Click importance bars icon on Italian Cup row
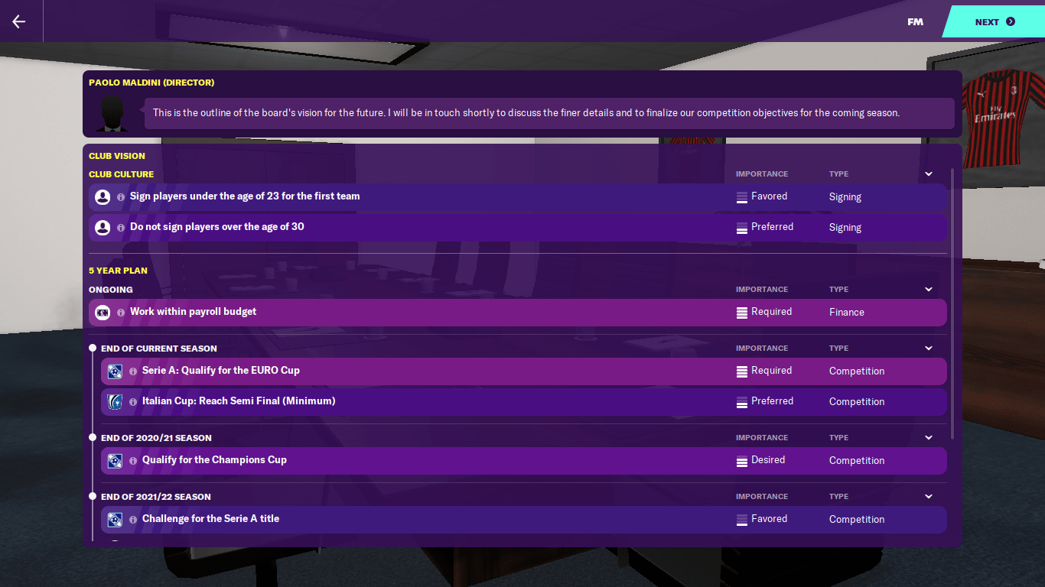 click(741, 401)
